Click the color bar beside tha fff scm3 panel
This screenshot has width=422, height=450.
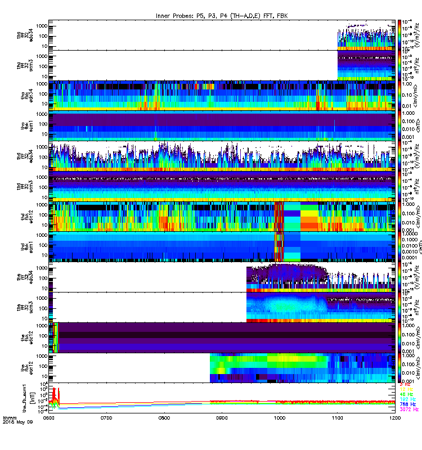point(399,65)
